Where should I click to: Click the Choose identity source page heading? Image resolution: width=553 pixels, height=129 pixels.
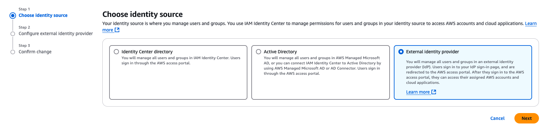(142, 14)
